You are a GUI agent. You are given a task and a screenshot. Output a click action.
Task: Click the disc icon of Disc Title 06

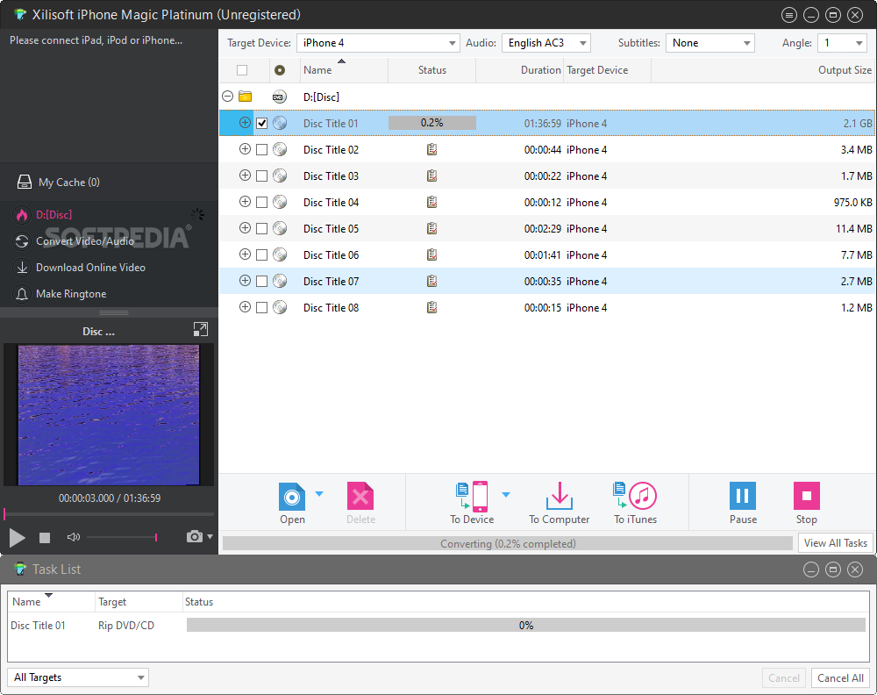click(x=280, y=254)
